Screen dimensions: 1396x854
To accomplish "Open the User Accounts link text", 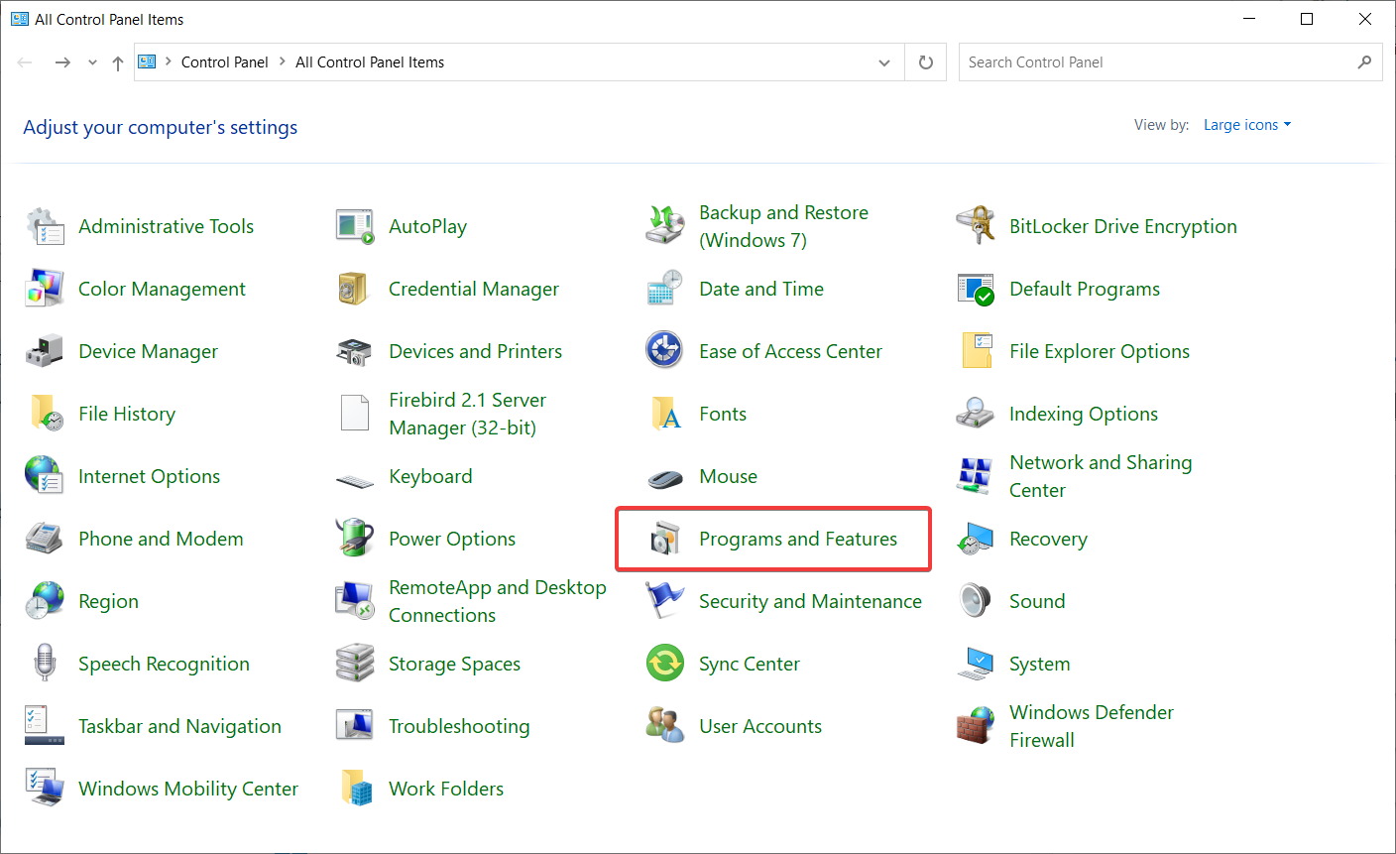I will tap(760, 727).
